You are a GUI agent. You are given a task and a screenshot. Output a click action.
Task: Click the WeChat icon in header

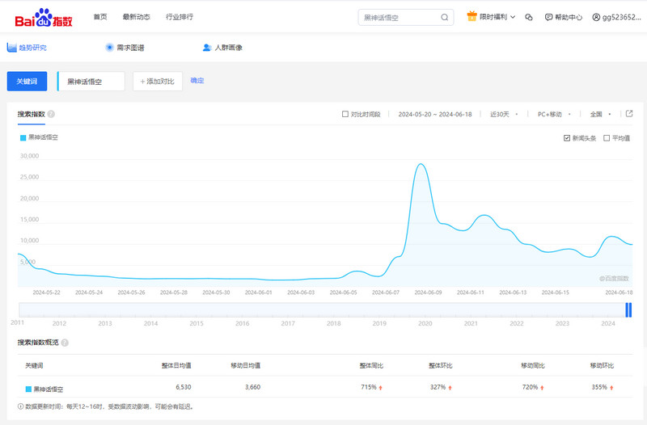[529, 17]
